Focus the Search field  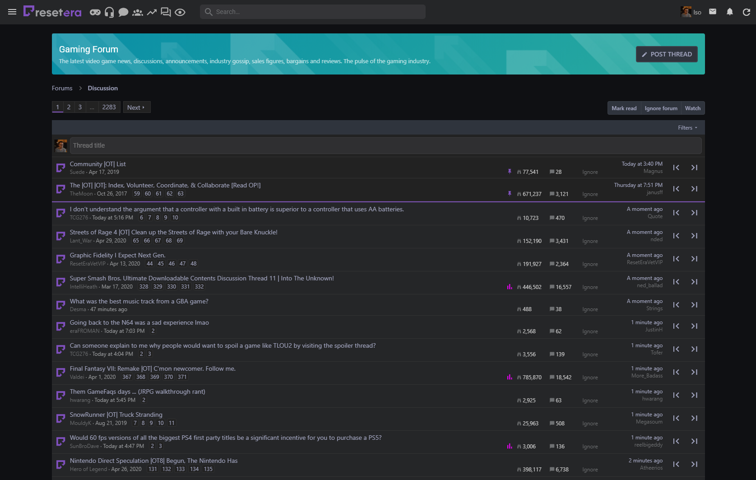pyautogui.click(x=313, y=12)
